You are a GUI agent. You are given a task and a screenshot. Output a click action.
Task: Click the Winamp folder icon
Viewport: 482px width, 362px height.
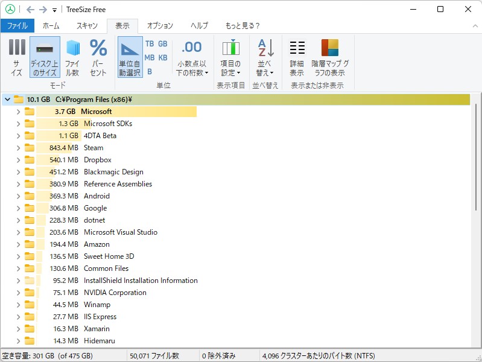(30, 305)
